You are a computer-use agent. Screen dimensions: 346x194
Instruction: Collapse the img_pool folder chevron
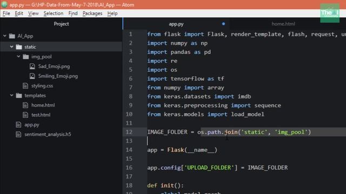18,57
